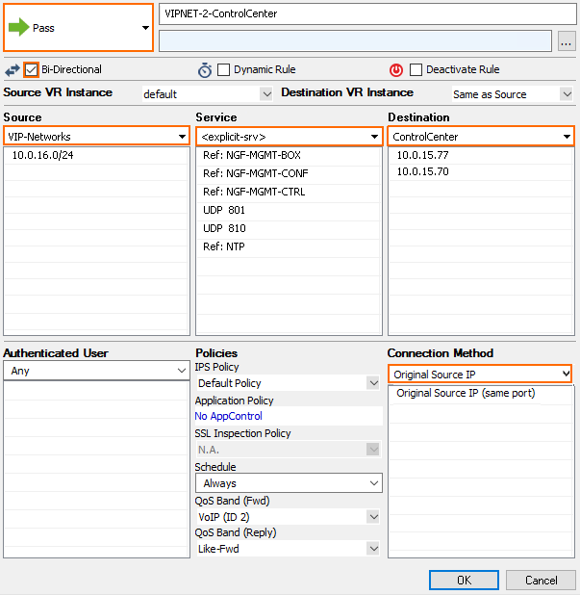The image size is (580, 595).
Task: Select service entry UDP 801
Action: [x=289, y=210]
